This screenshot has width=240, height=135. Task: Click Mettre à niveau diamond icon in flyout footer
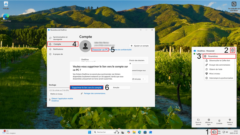pyautogui.click(x=230, y=122)
